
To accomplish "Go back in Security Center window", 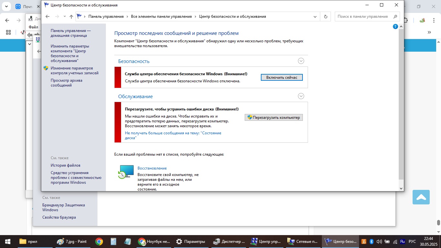I will pos(47,16).
